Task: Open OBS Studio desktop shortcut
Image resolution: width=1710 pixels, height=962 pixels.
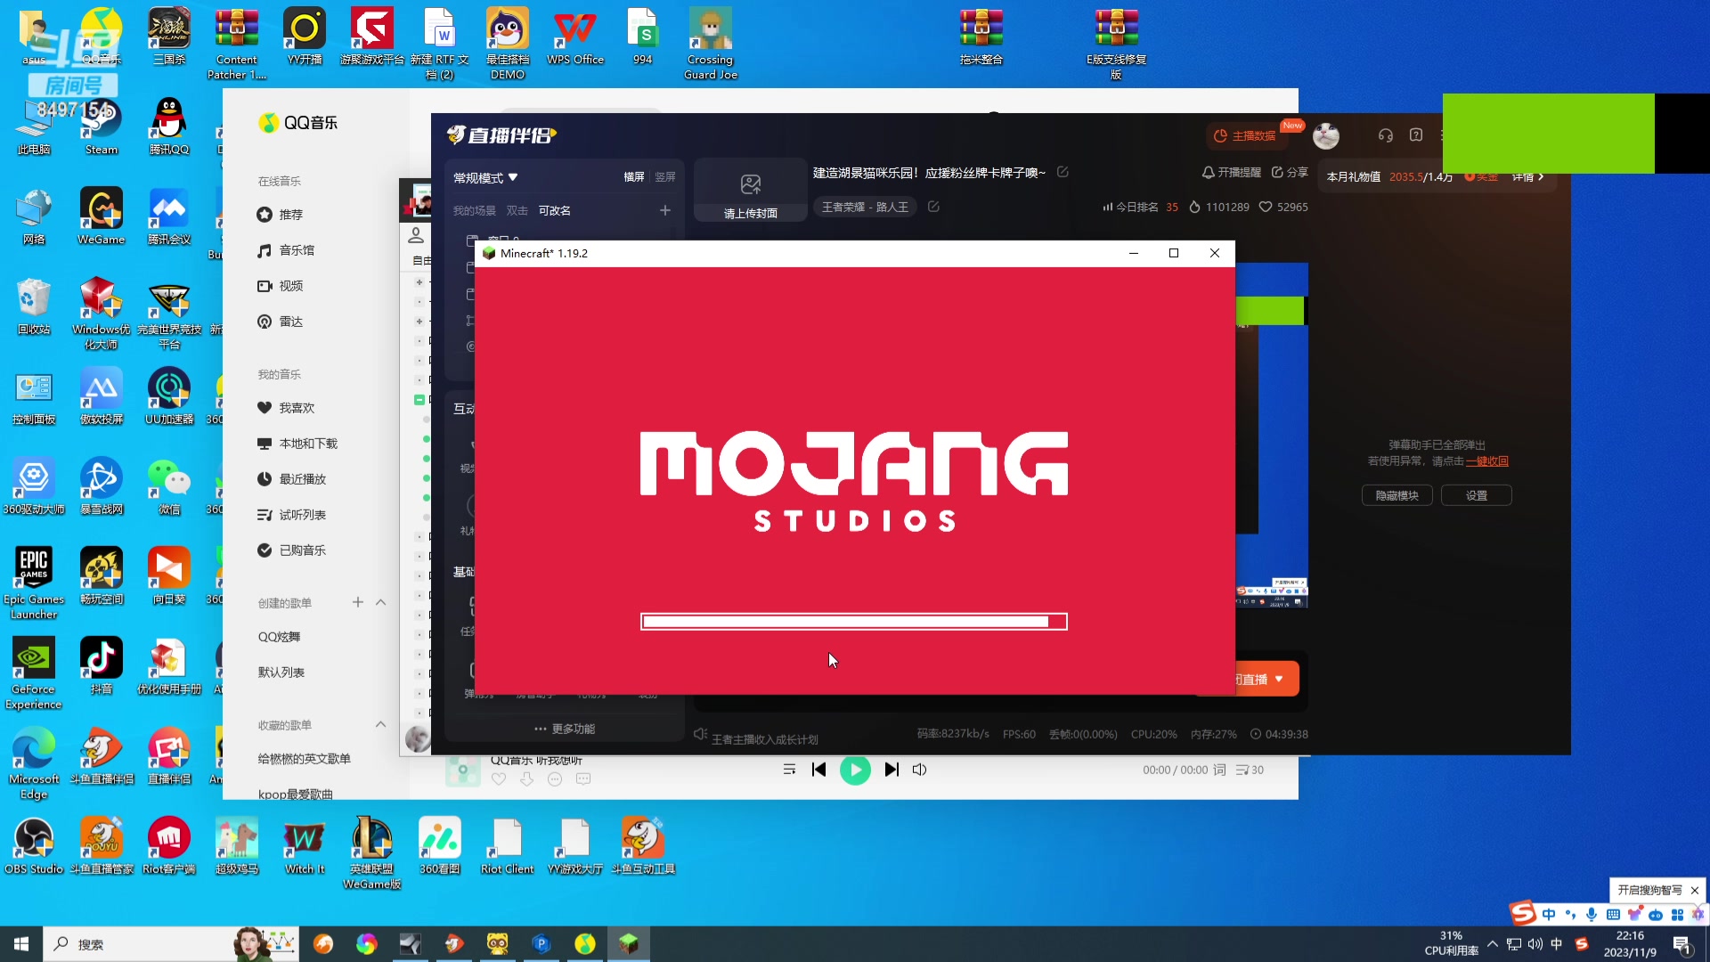Action: pos(34,846)
